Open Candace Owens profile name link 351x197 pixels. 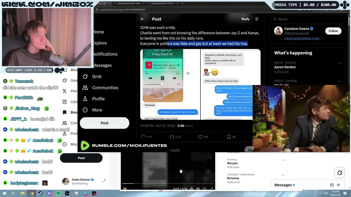click(x=296, y=29)
